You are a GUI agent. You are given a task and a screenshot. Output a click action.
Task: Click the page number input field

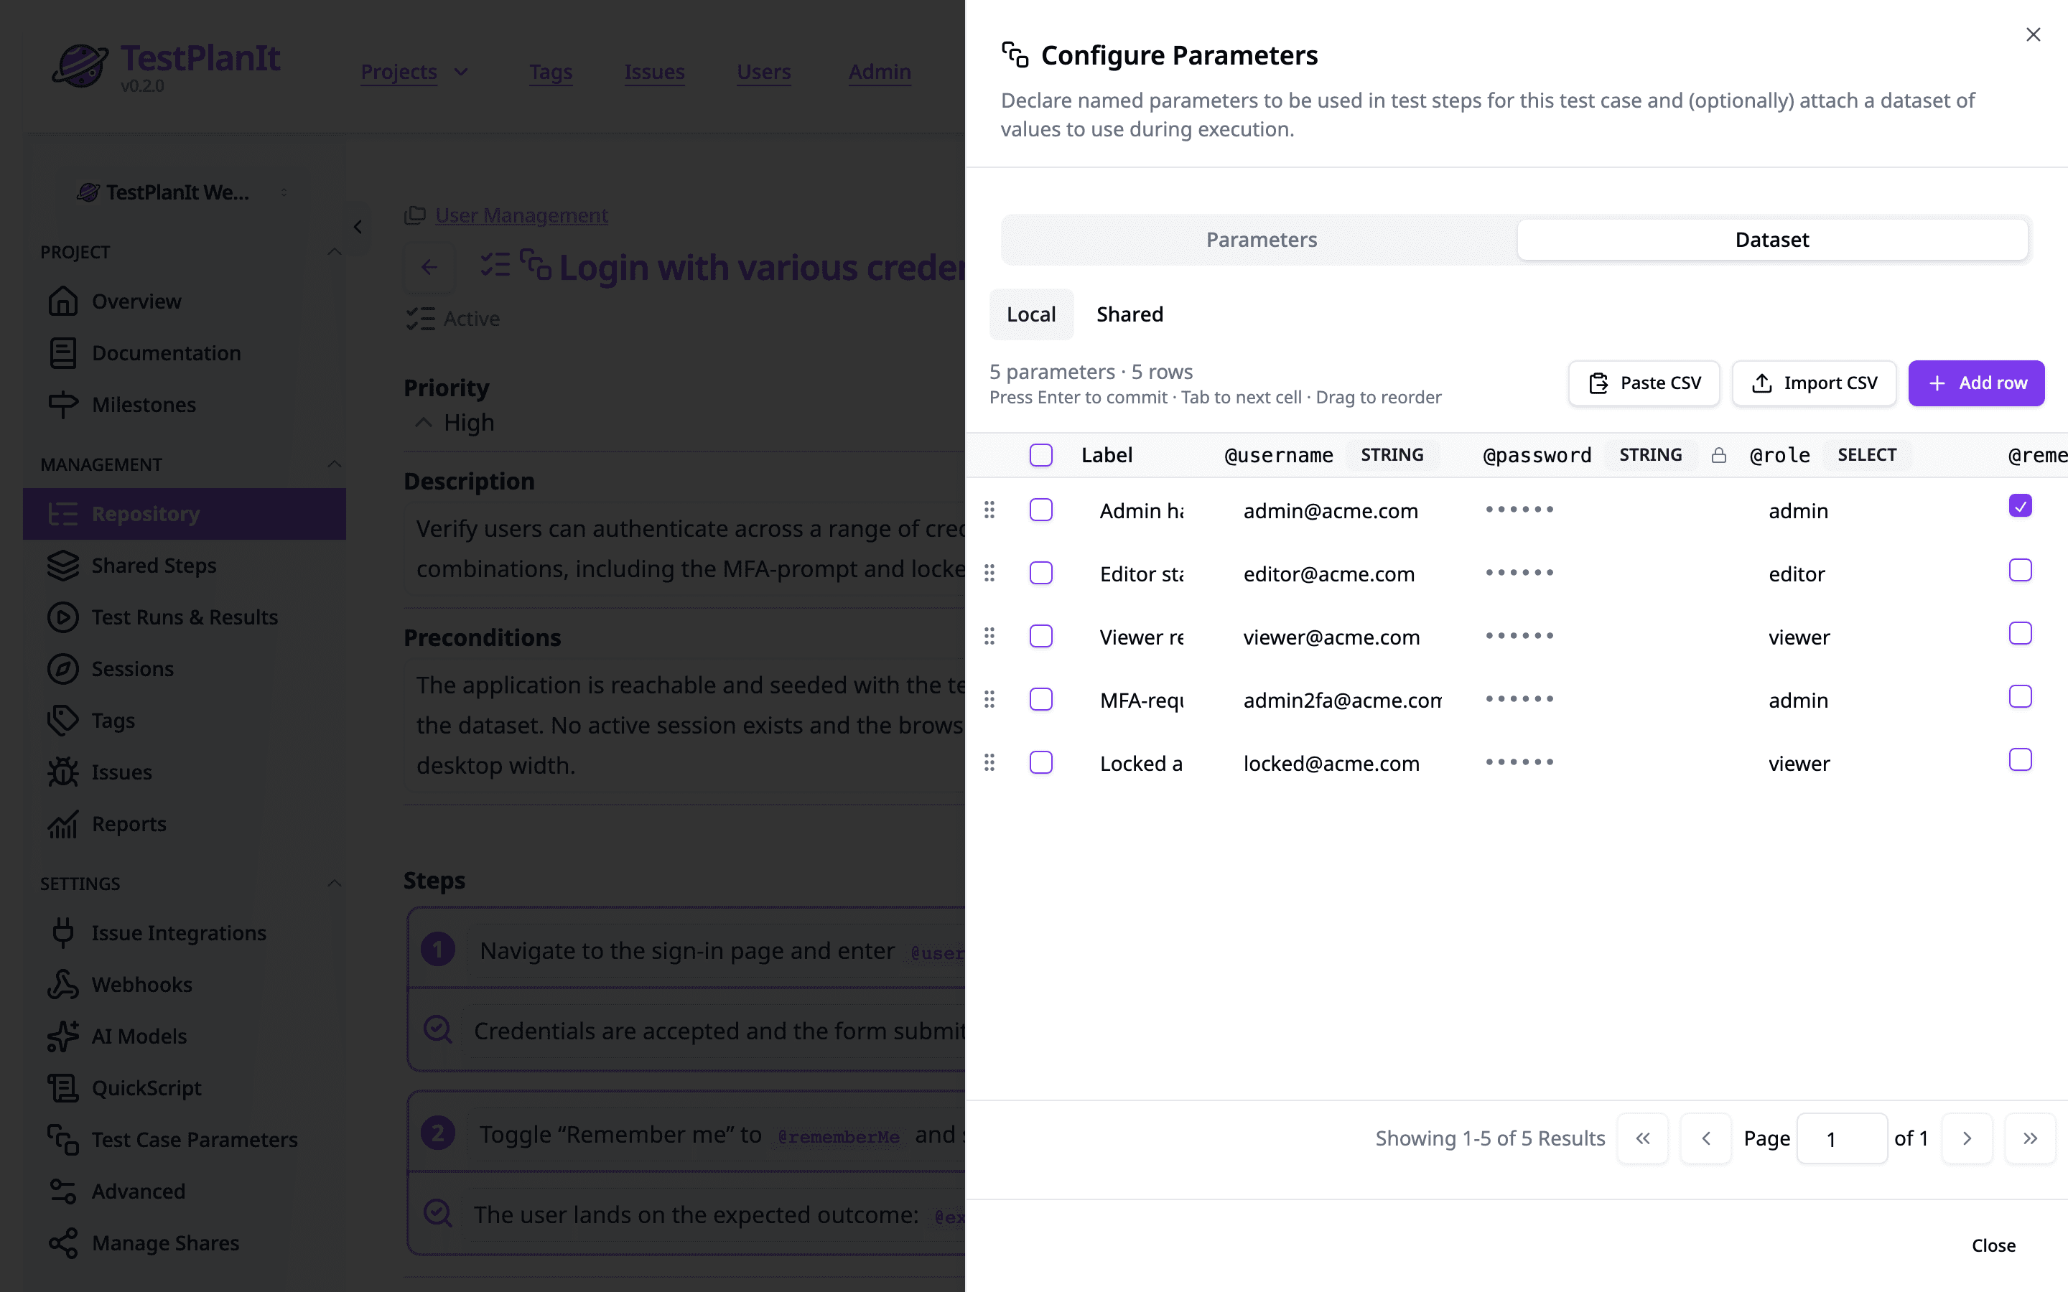pyautogui.click(x=1842, y=1138)
